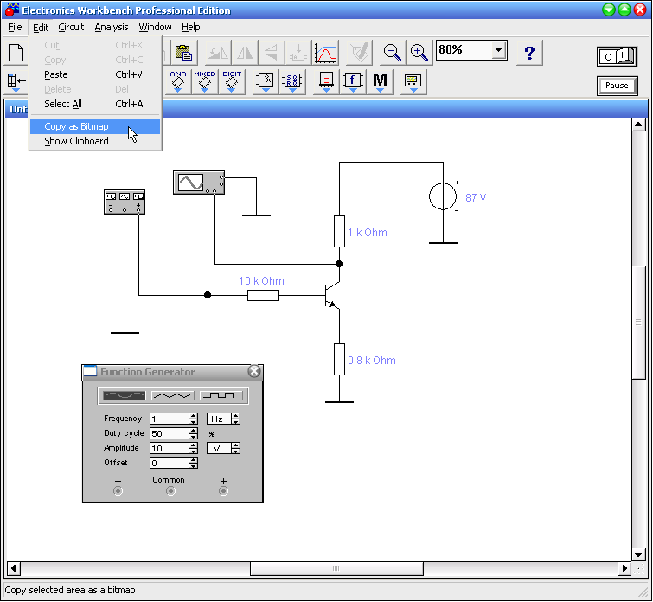Click the Frequency input field
The height and width of the screenshot is (602, 653).
pos(170,419)
